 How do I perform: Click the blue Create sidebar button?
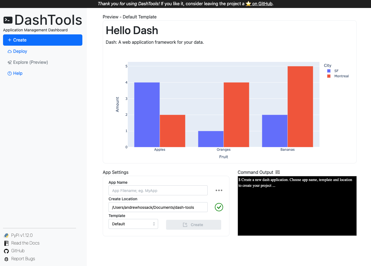click(43, 40)
